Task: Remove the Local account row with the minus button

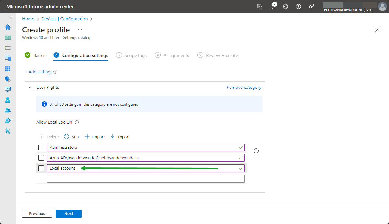Action: pyautogui.click(x=256, y=151)
